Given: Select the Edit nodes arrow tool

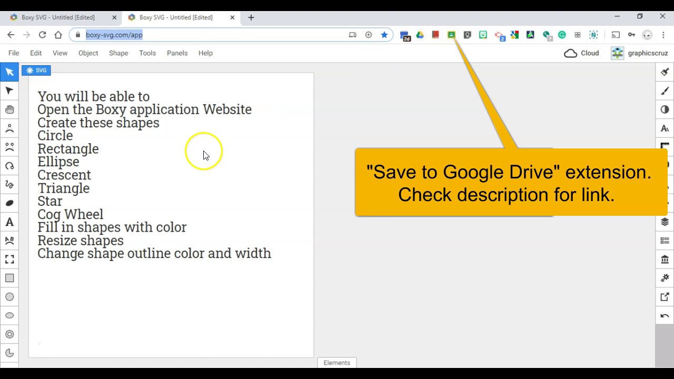Looking at the screenshot, I should [9, 91].
